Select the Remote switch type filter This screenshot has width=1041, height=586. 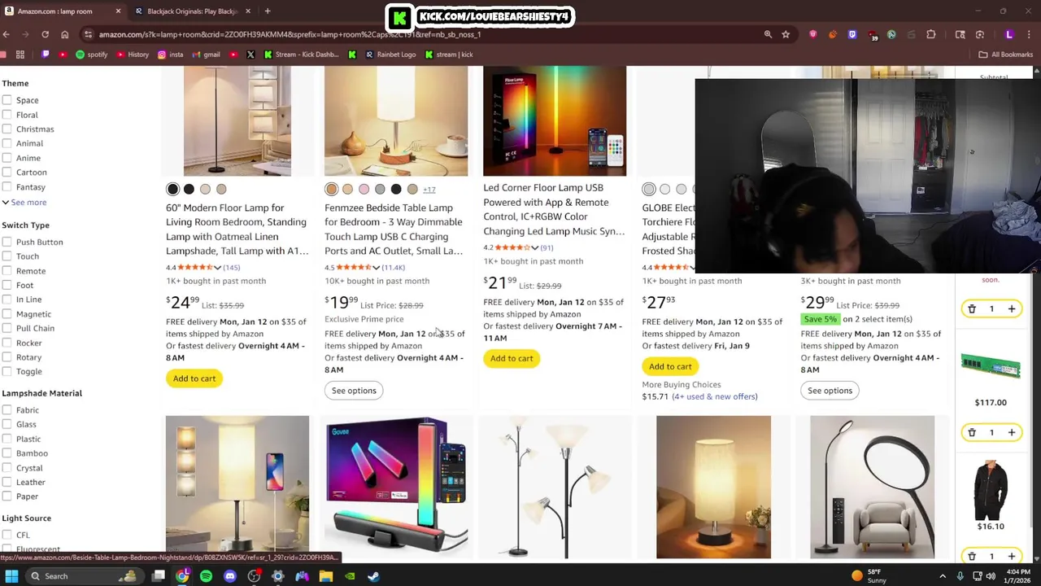pos(7,271)
